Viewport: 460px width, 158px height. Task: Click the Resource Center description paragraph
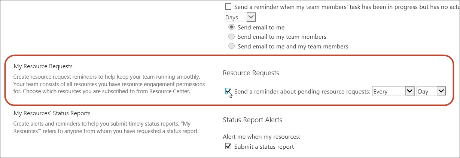coord(109,84)
